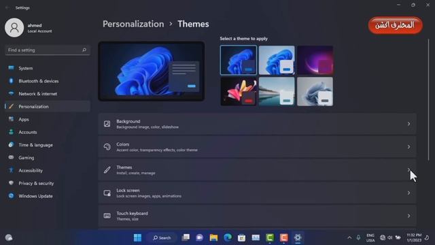Expand the Colors row chevron
Viewport: 435px width, 245px height.
point(408,147)
